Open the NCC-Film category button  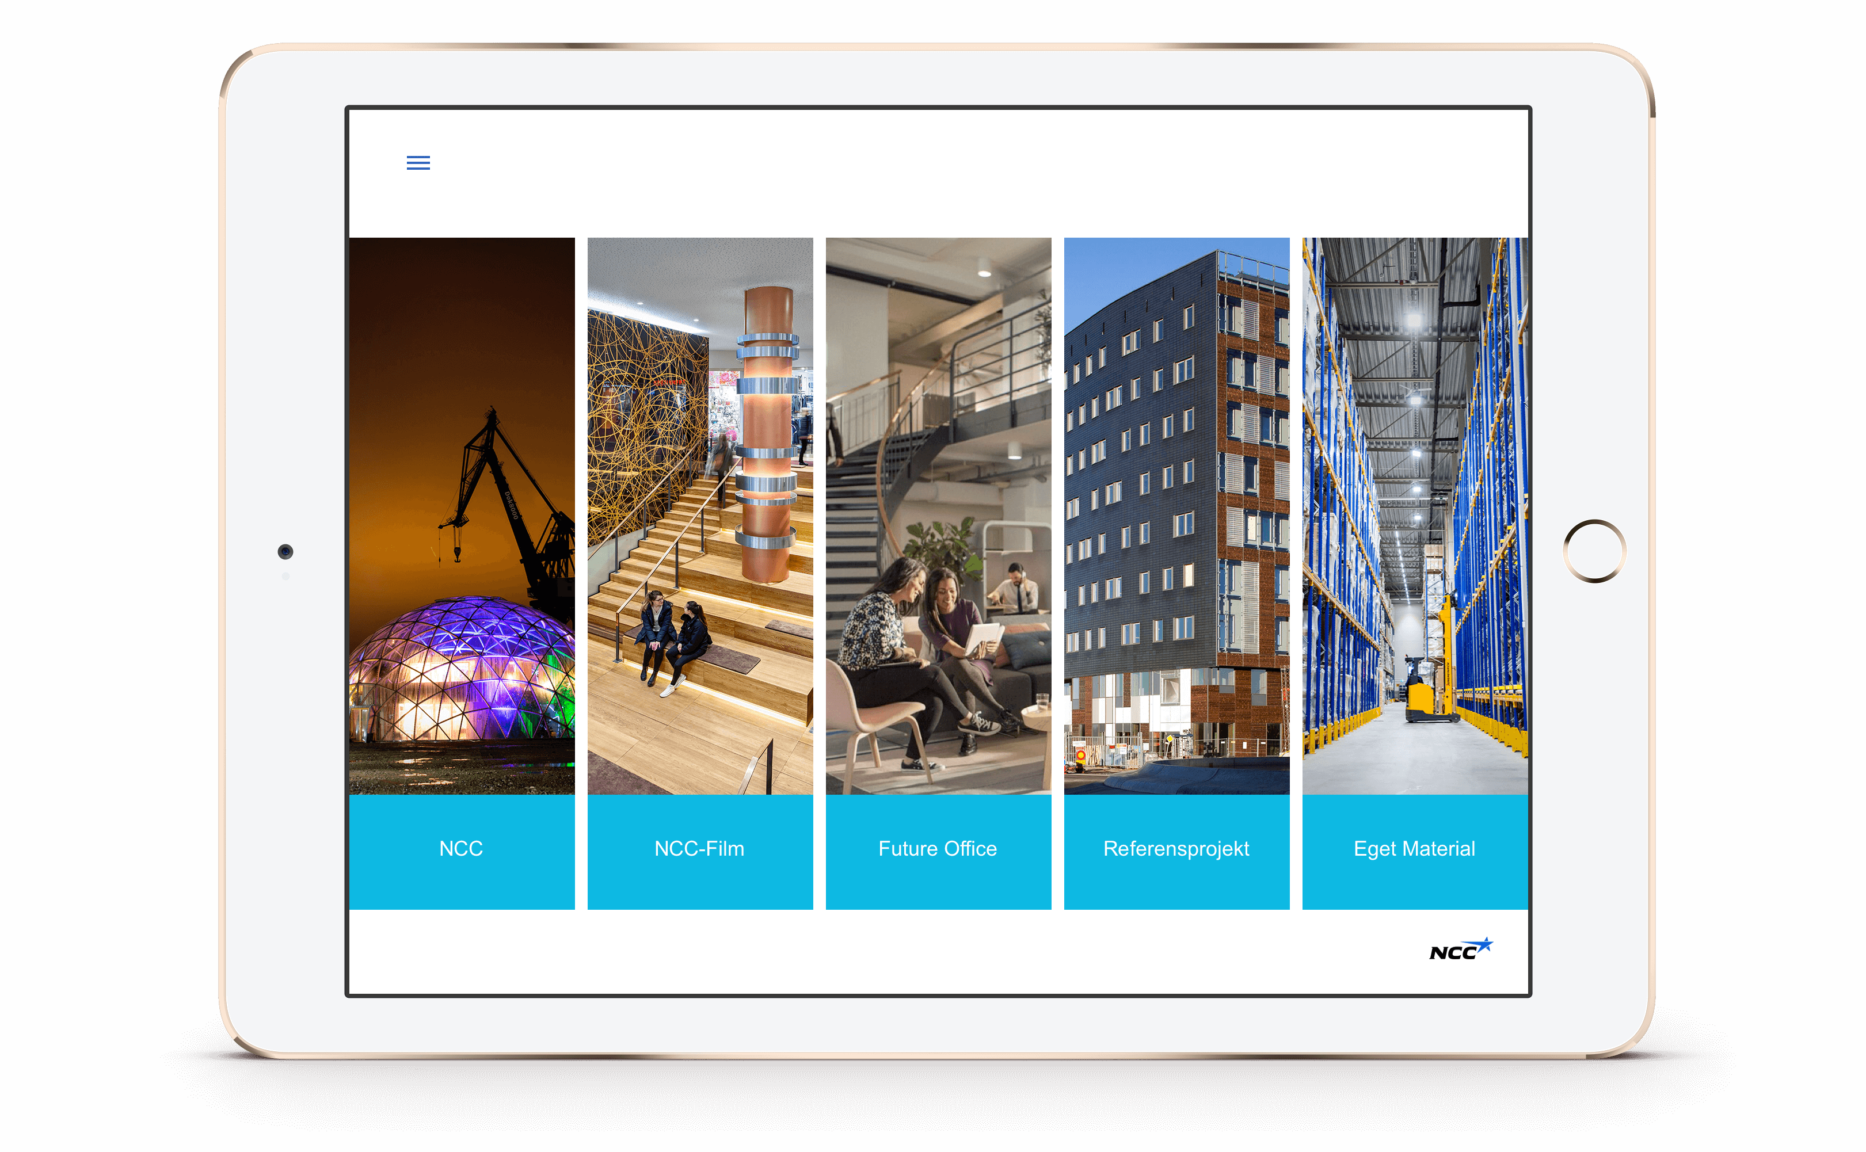tap(700, 852)
